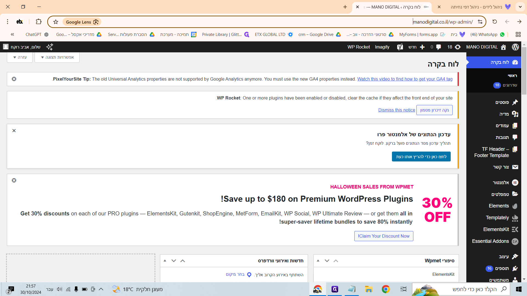Switch to ניהול לידים browser tab
Viewport: 527px width, 296px height.
[476, 7]
